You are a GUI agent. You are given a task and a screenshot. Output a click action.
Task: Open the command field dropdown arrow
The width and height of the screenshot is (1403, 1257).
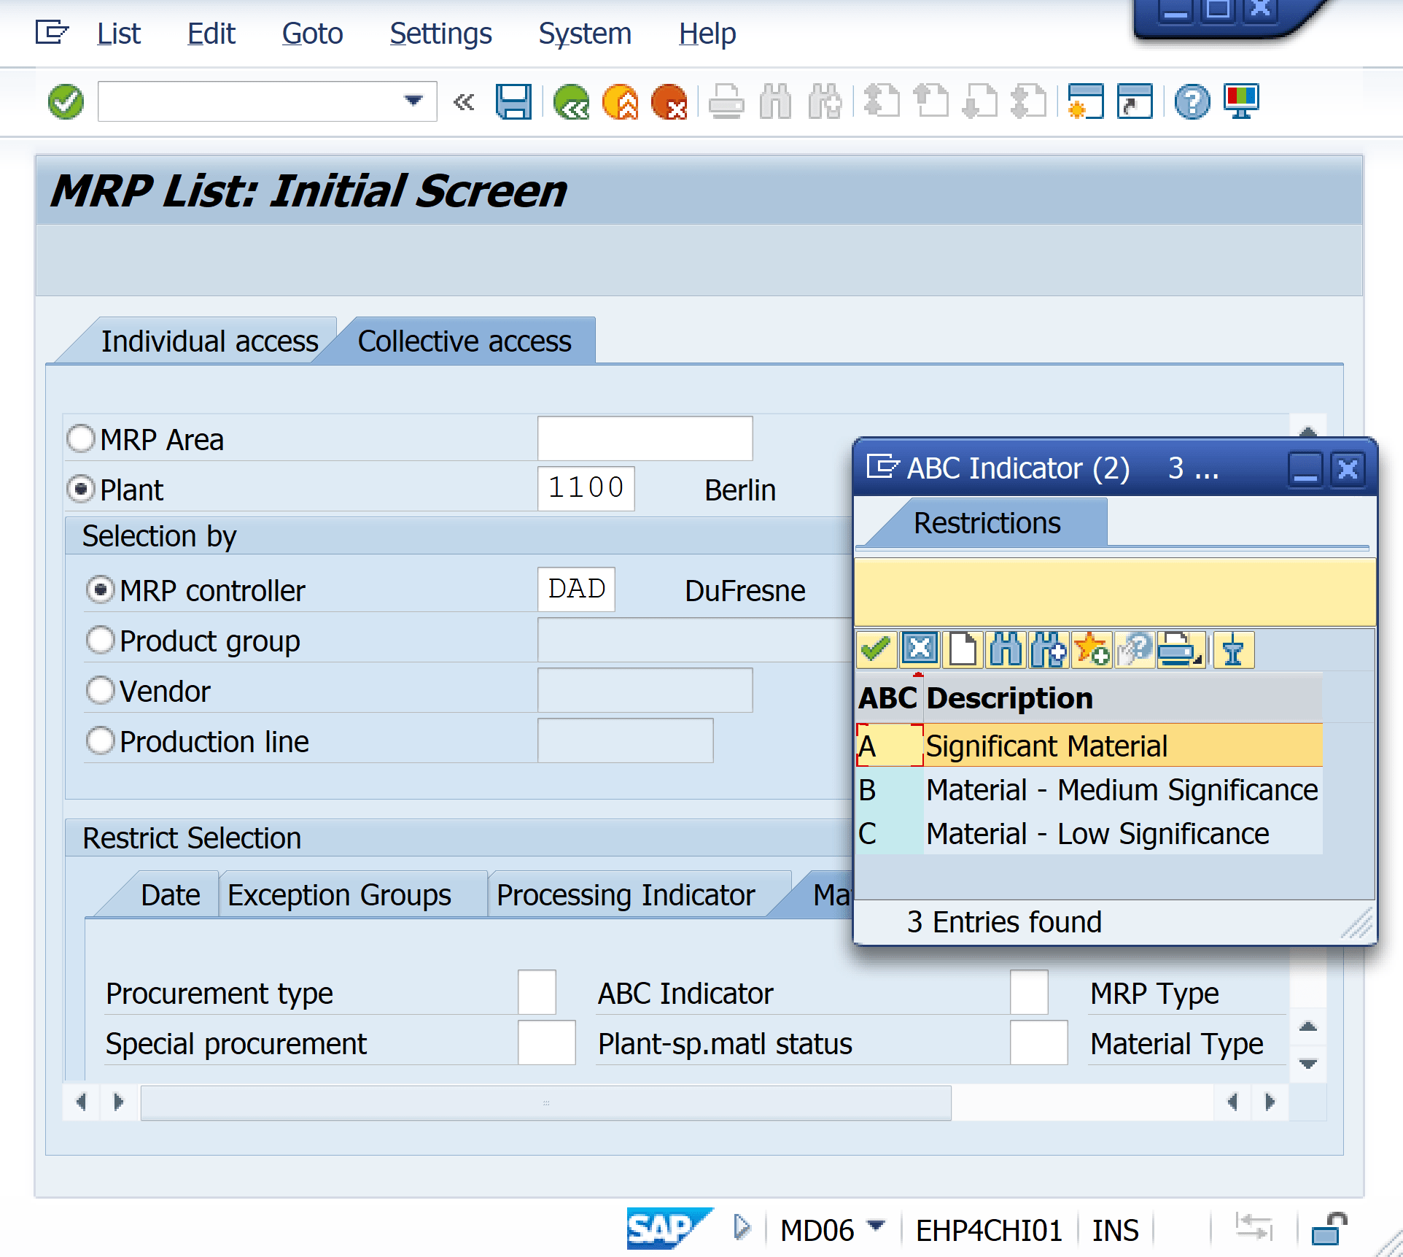[413, 101]
